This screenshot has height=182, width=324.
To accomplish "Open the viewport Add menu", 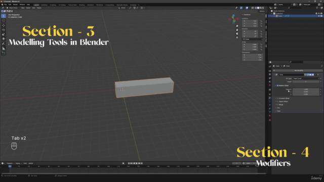I will [33, 8].
